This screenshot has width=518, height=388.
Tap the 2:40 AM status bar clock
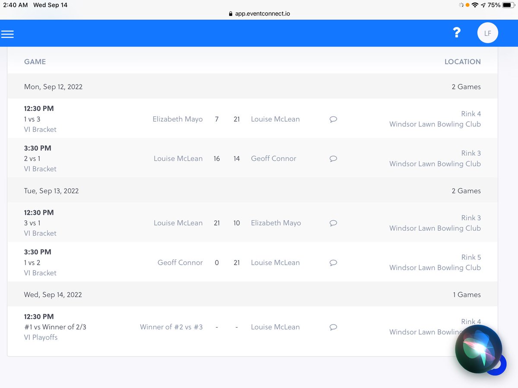pyautogui.click(x=16, y=5)
